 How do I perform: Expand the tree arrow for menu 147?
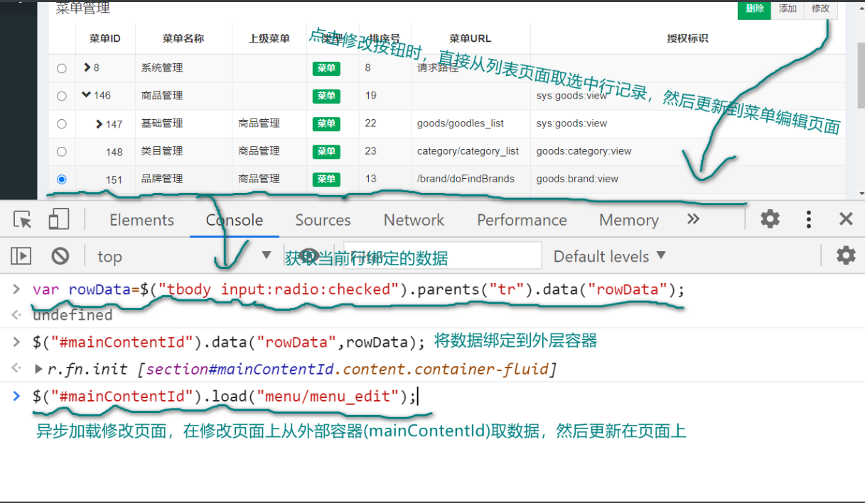(x=100, y=123)
